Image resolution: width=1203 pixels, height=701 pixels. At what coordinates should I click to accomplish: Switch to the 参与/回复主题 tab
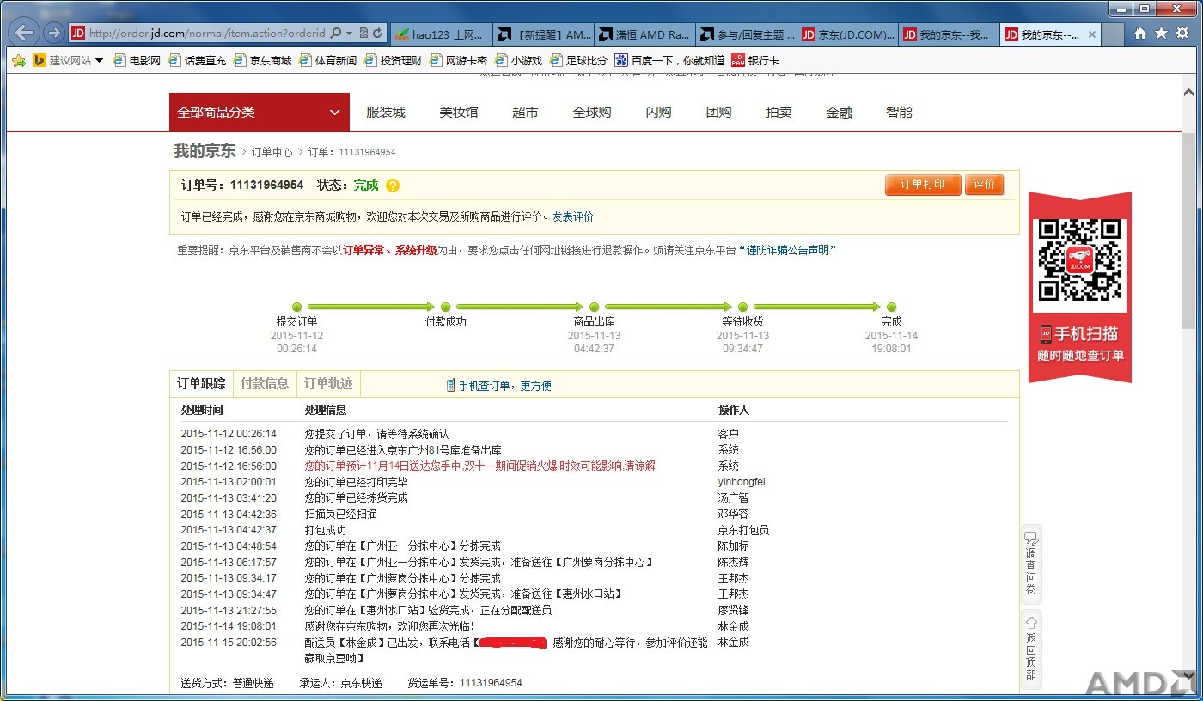point(747,34)
